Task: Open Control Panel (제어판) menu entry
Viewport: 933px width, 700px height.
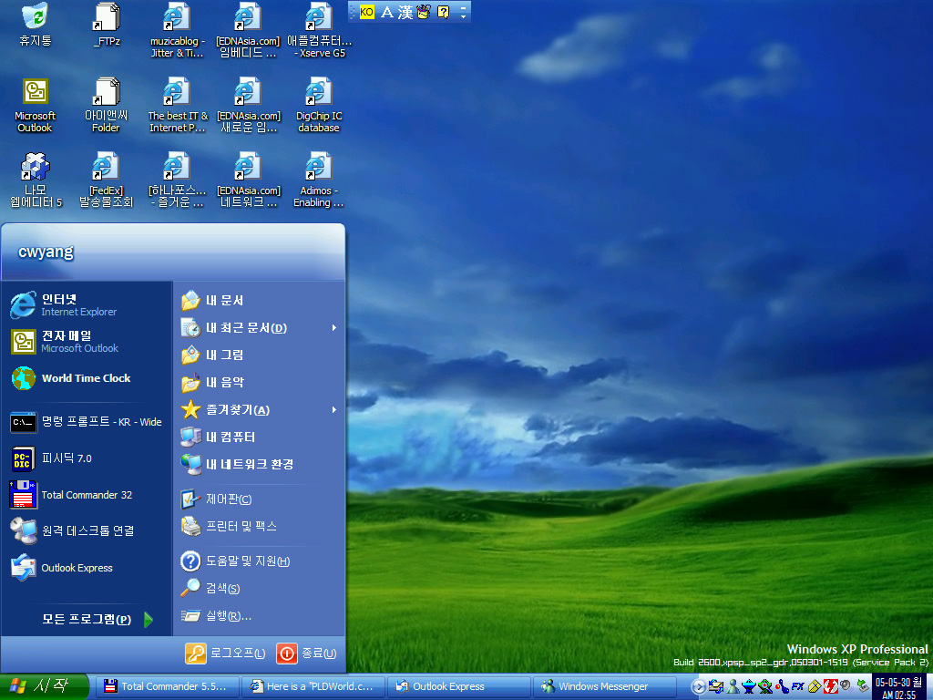Action: pos(228,499)
